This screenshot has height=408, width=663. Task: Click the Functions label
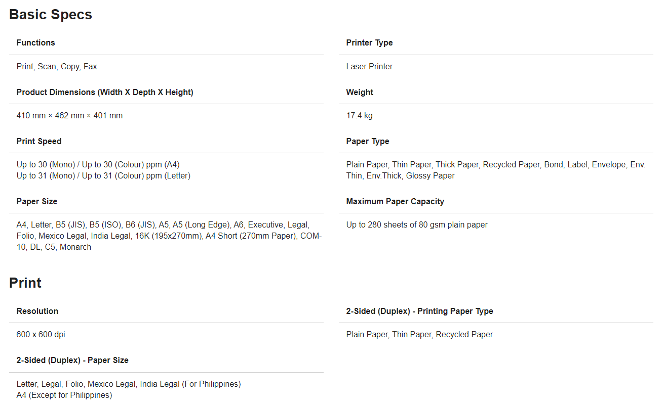click(35, 43)
